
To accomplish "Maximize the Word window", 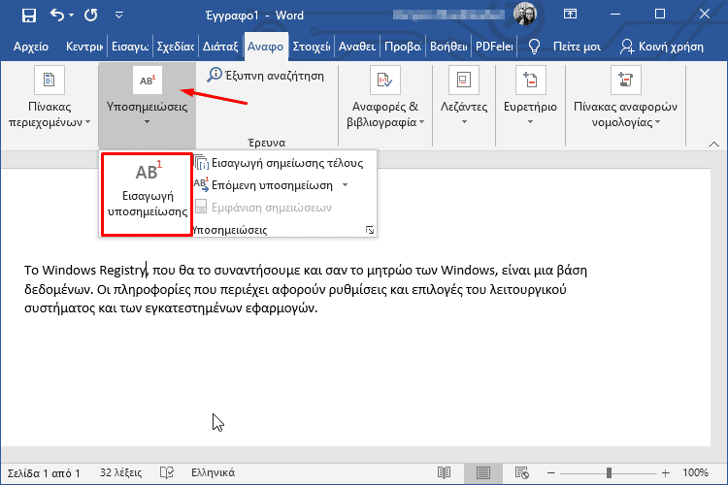I will [x=660, y=14].
